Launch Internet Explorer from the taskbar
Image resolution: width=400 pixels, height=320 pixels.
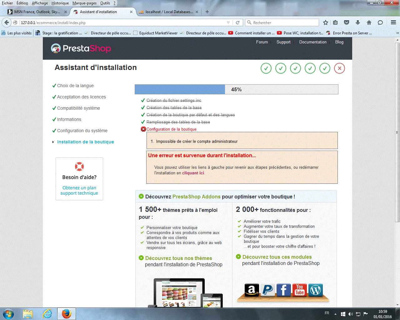click(47, 314)
